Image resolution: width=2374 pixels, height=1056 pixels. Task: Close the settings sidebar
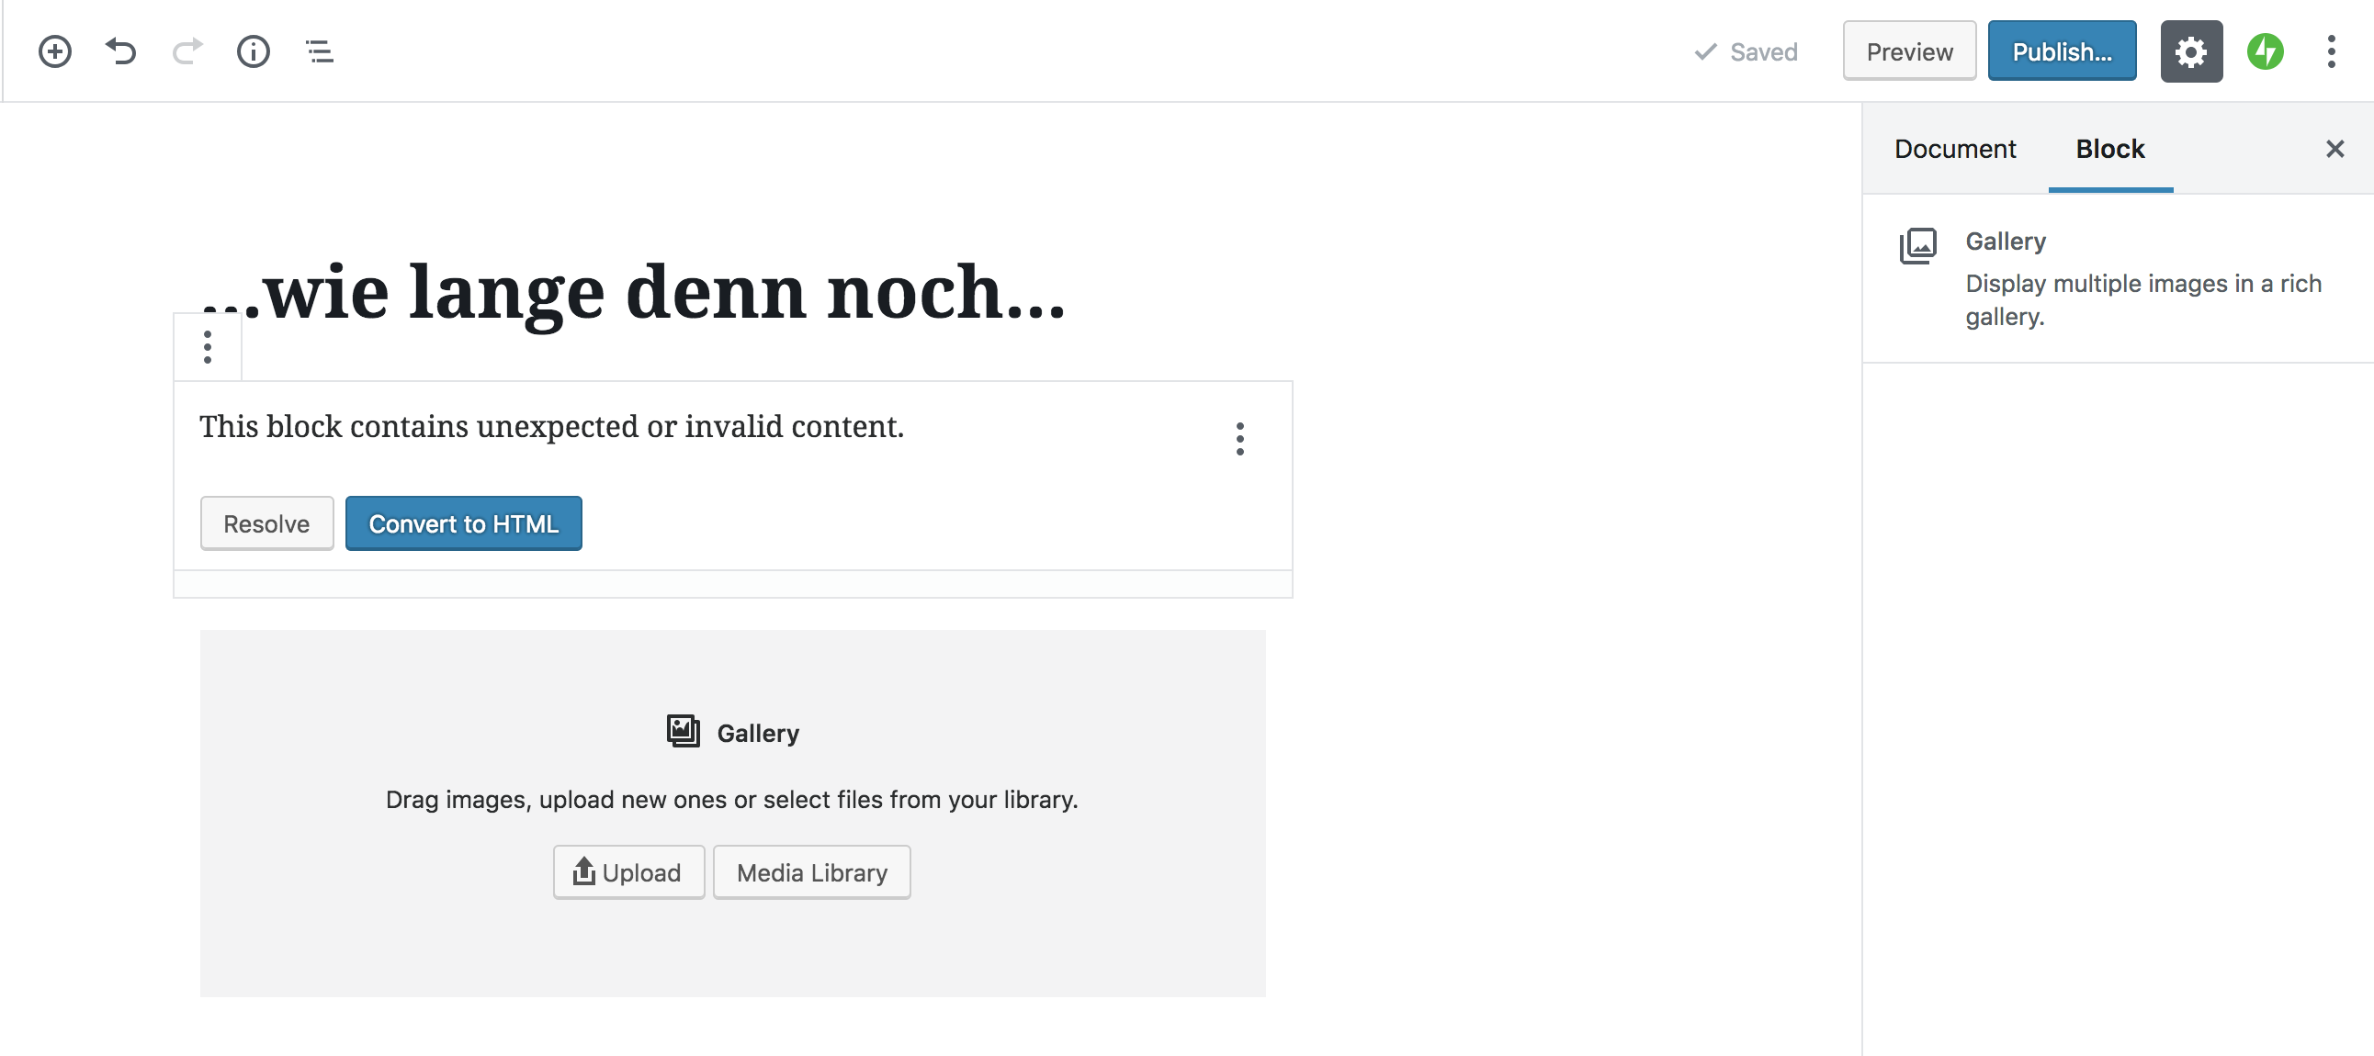click(x=2334, y=150)
